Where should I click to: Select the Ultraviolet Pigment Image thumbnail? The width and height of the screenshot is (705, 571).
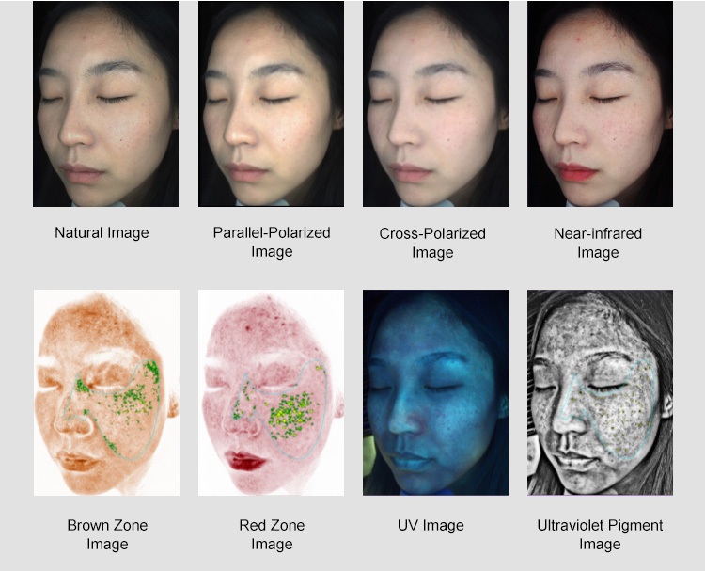pyautogui.click(x=601, y=393)
